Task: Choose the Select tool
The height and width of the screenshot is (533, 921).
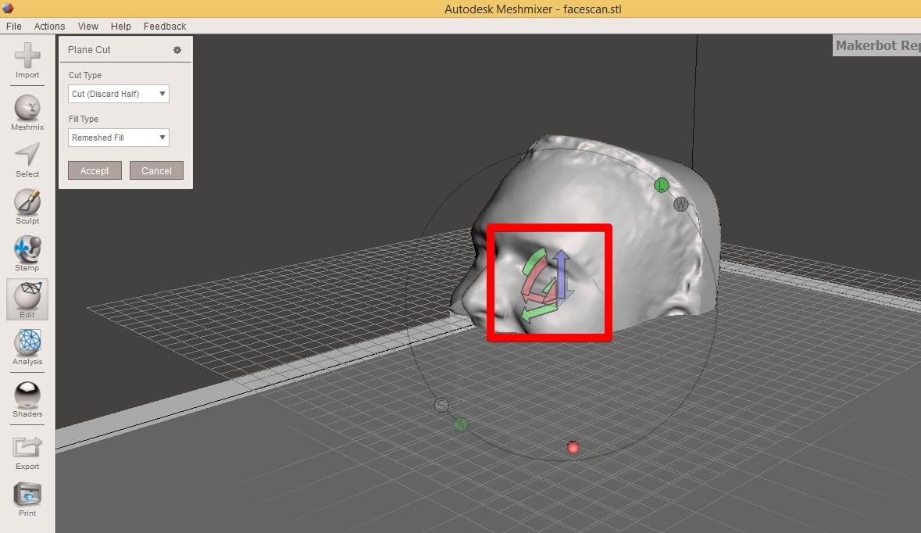Action: pos(27,160)
